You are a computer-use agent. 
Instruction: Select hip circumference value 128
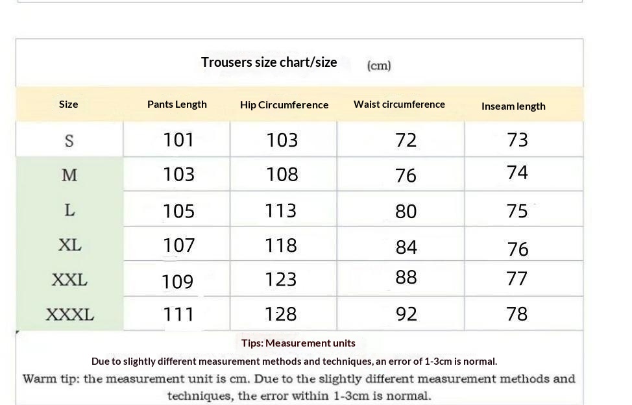pyautogui.click(x=280, y=314)
